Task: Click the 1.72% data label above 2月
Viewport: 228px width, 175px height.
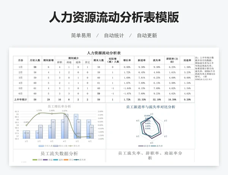Action: point(39,110)
